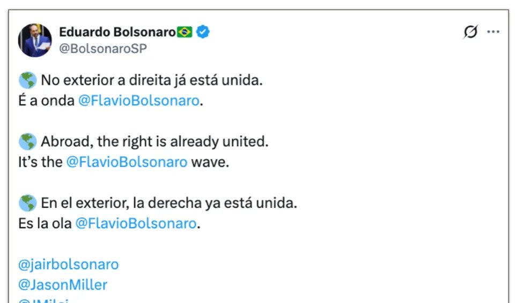
Task: Click the Grok icon on the post
Action: pos(470,32)
